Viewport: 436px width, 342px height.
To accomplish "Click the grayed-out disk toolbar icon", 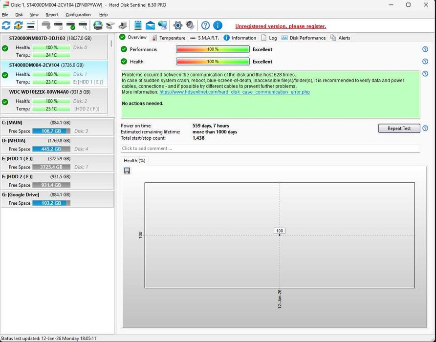I will click(46, 25).
